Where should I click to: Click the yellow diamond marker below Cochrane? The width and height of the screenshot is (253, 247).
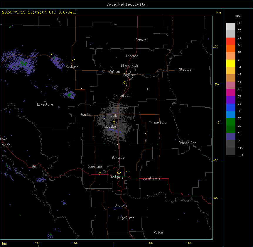tap(100, 173)
